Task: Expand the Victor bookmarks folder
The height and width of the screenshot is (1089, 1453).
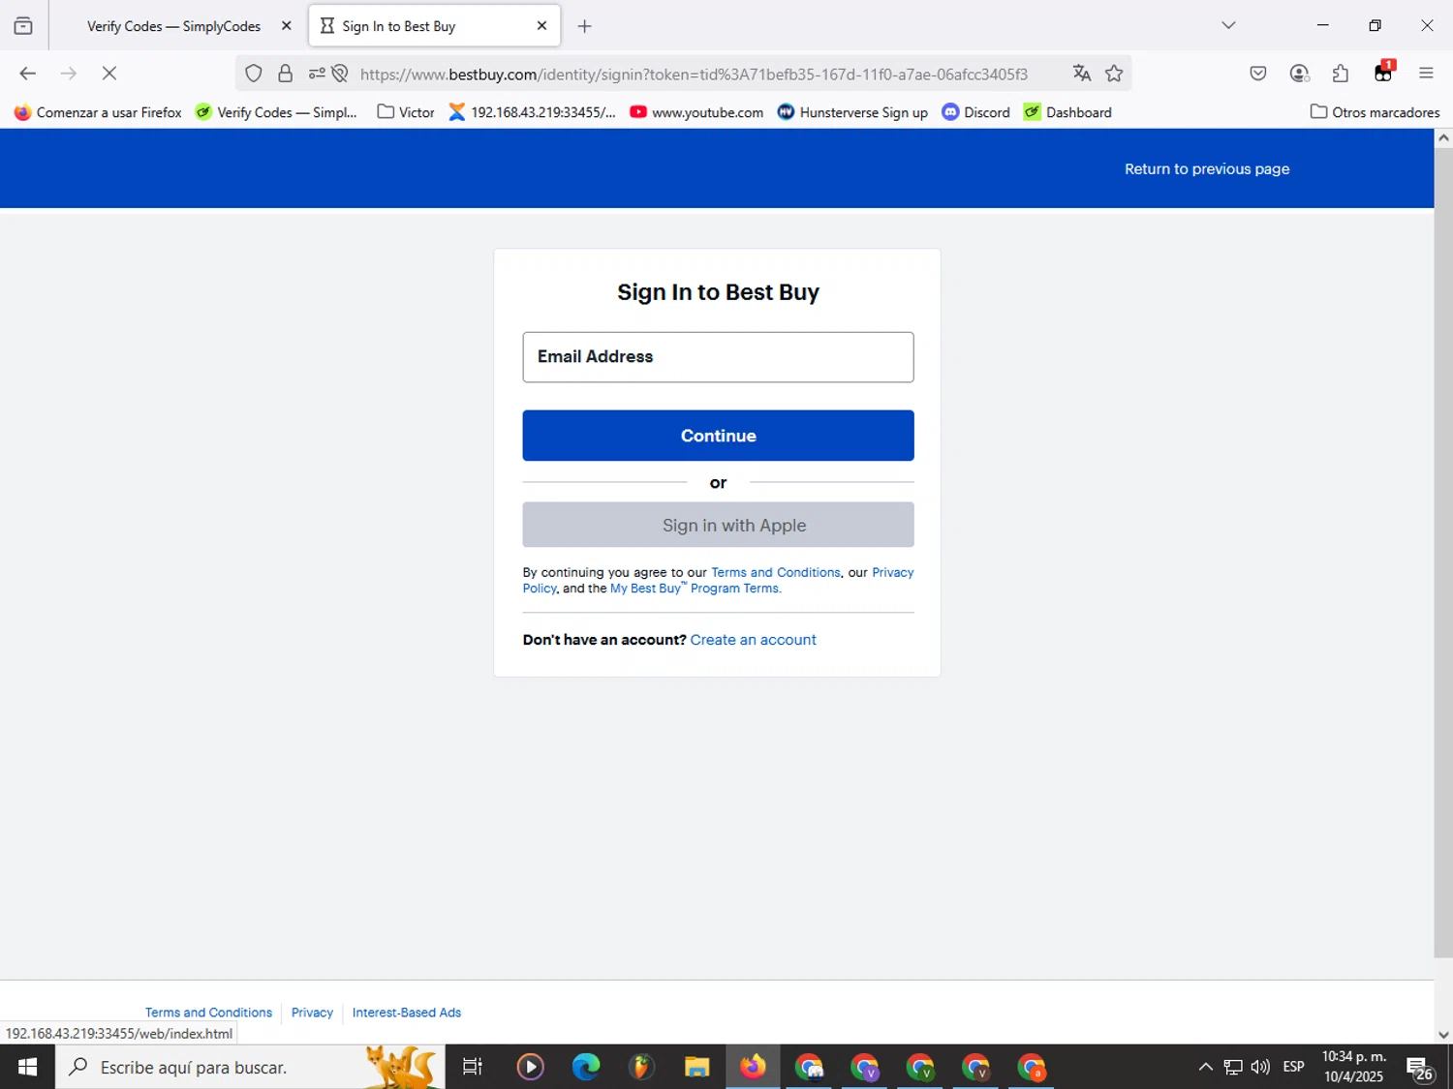Action: click(x=406, y=112)
